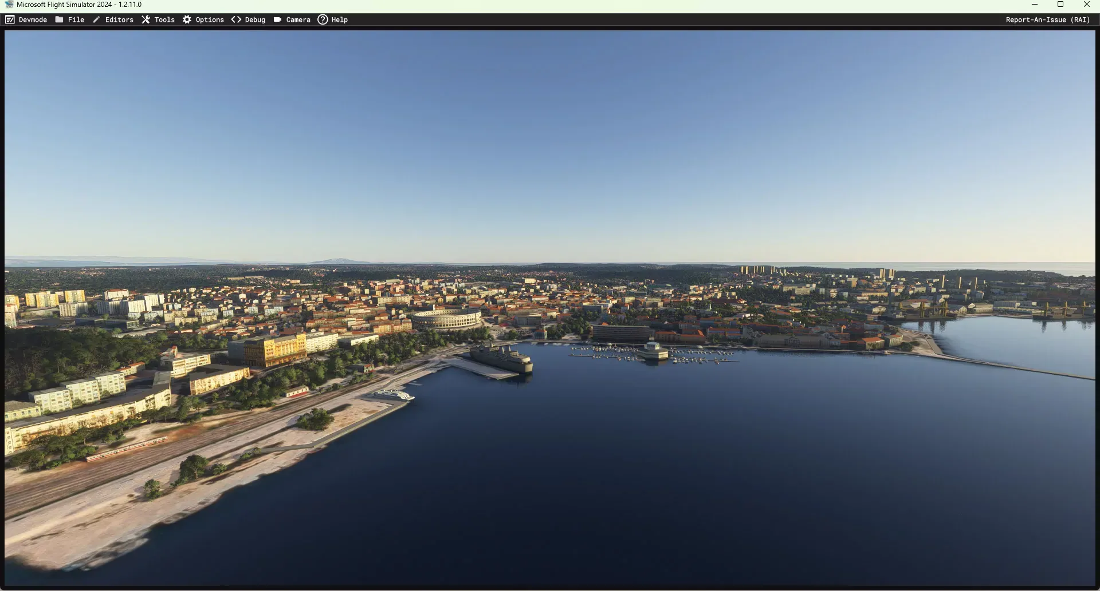Open the File menu label
The width and height of the screenshot is (1100, 591).
[76, 19]
